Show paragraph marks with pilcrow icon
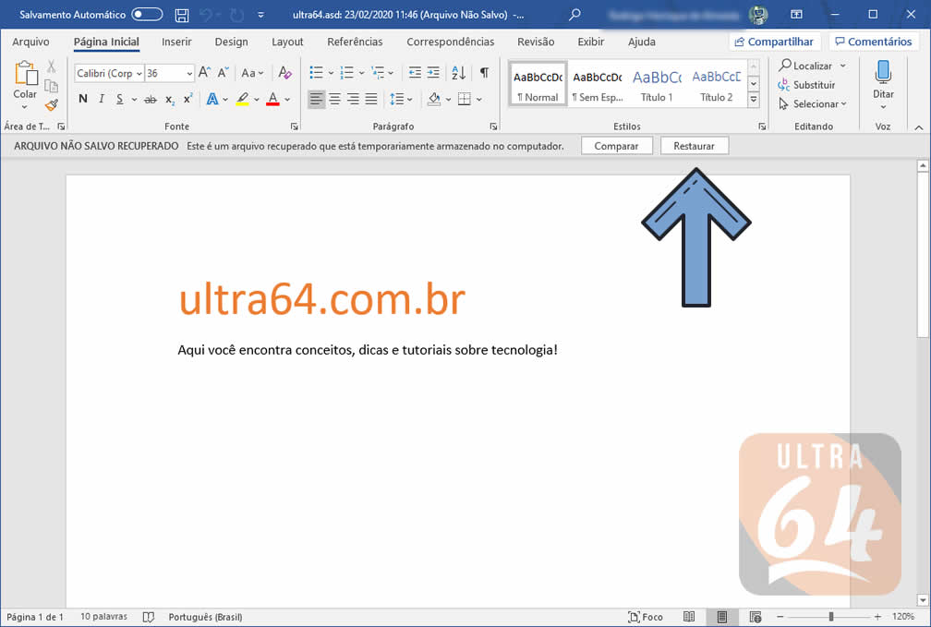This screenshot has height=627, width=931. [x=484, y=73]
